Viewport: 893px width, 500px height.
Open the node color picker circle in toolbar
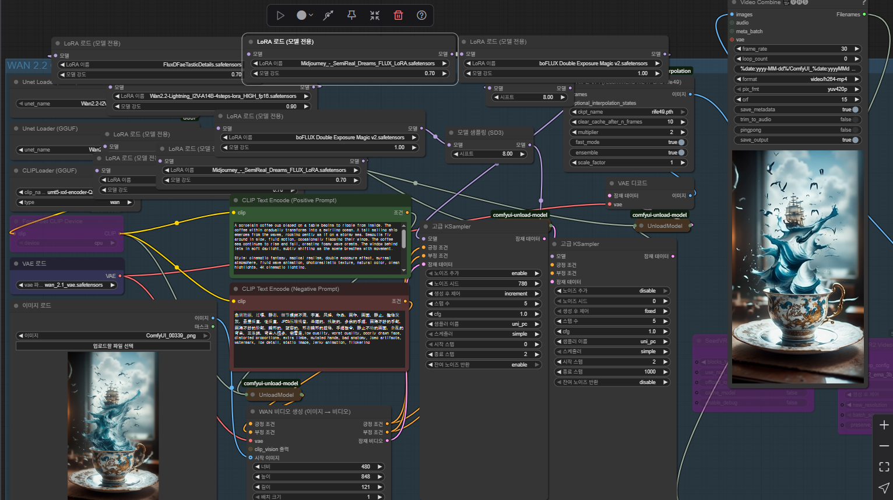(301, 16)
